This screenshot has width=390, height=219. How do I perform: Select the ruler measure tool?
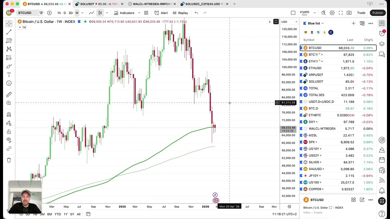pos(9,95)
